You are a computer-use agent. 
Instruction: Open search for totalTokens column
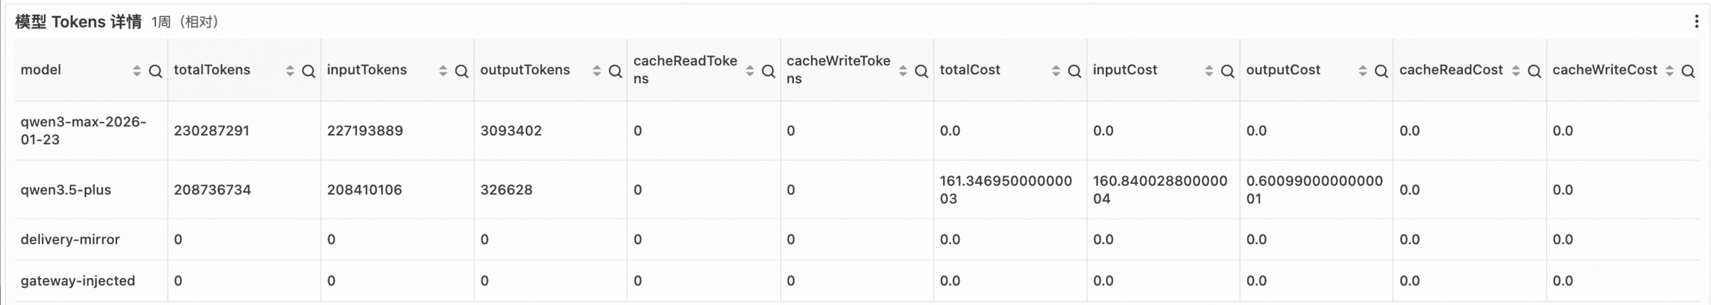coord(308,72)
